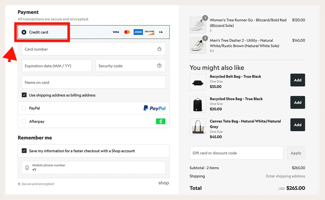This screenshot has height=200, width=325.
Task: Click the You might also like heading
Action: coord(217,68)
